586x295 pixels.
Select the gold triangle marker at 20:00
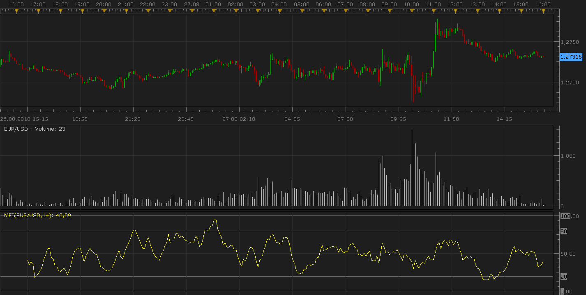[x=104, y=11]
